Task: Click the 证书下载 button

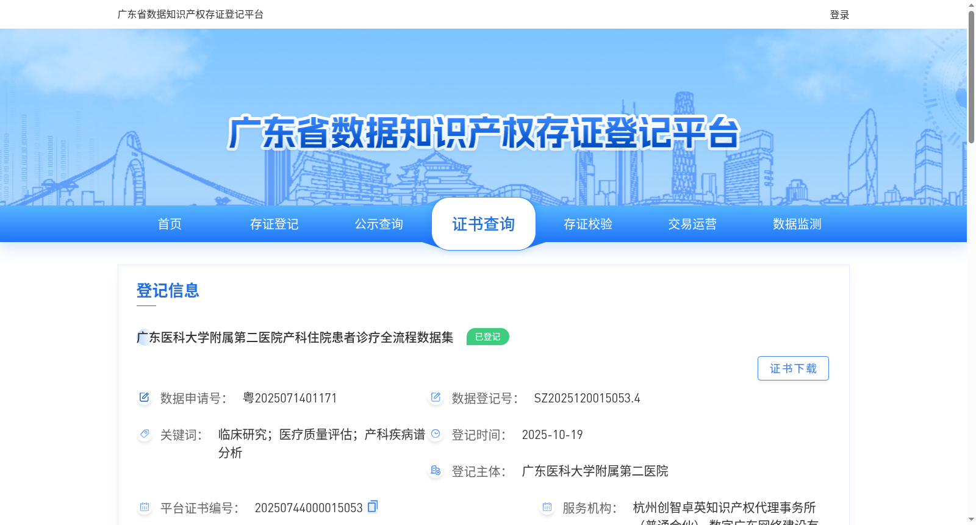Action: click(x=793, y=368)
